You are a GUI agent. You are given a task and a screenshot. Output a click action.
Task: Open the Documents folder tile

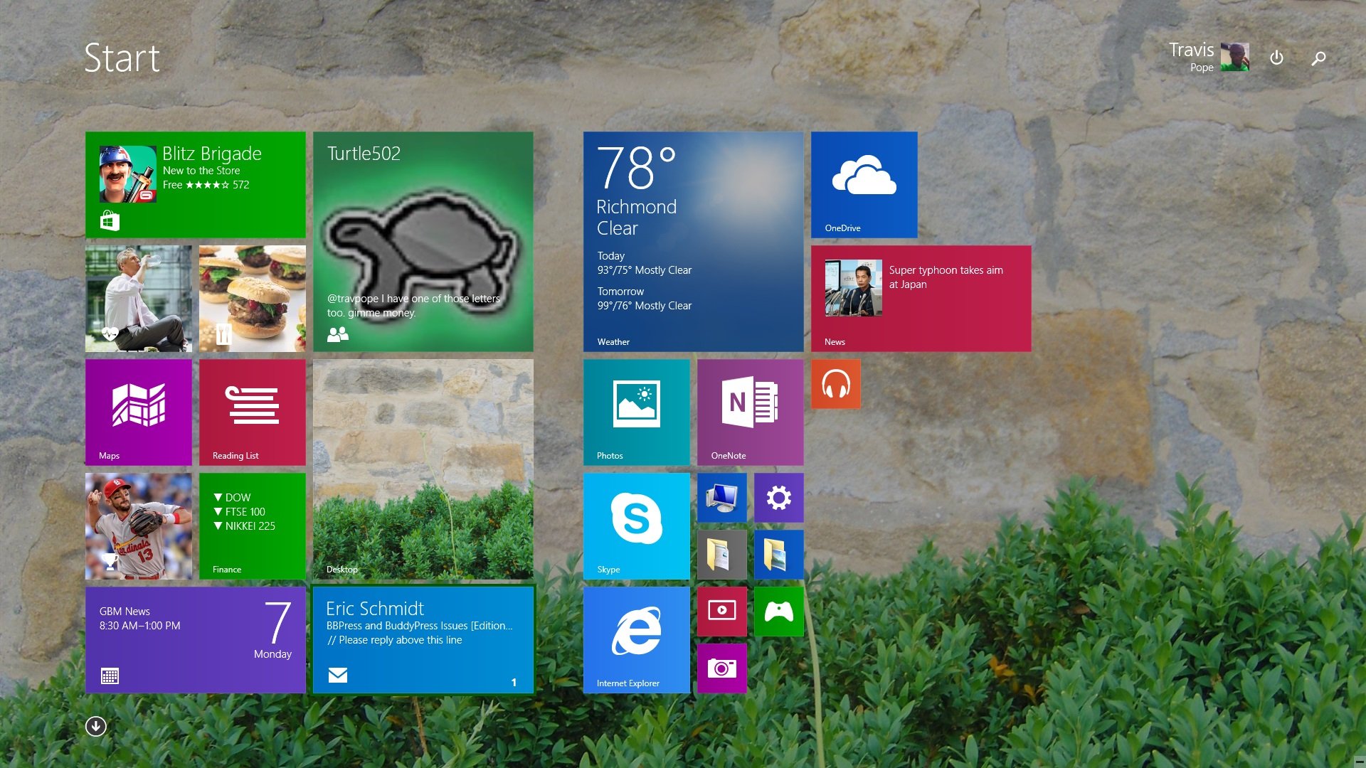[x=722, y=555]
